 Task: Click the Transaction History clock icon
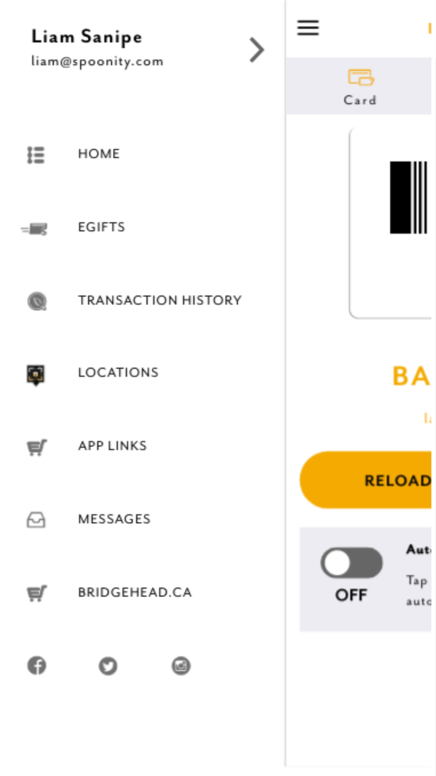click(37, 301)
